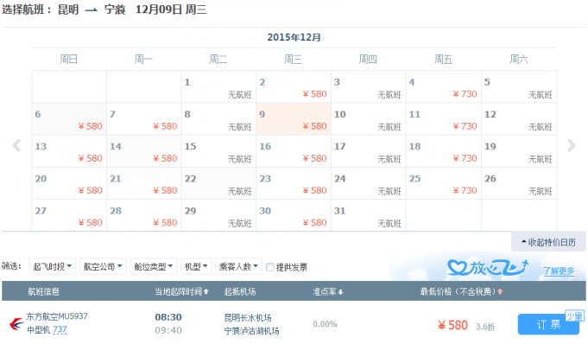
Task: Click the 起抵机场 column header
Action: coord(240,291)
